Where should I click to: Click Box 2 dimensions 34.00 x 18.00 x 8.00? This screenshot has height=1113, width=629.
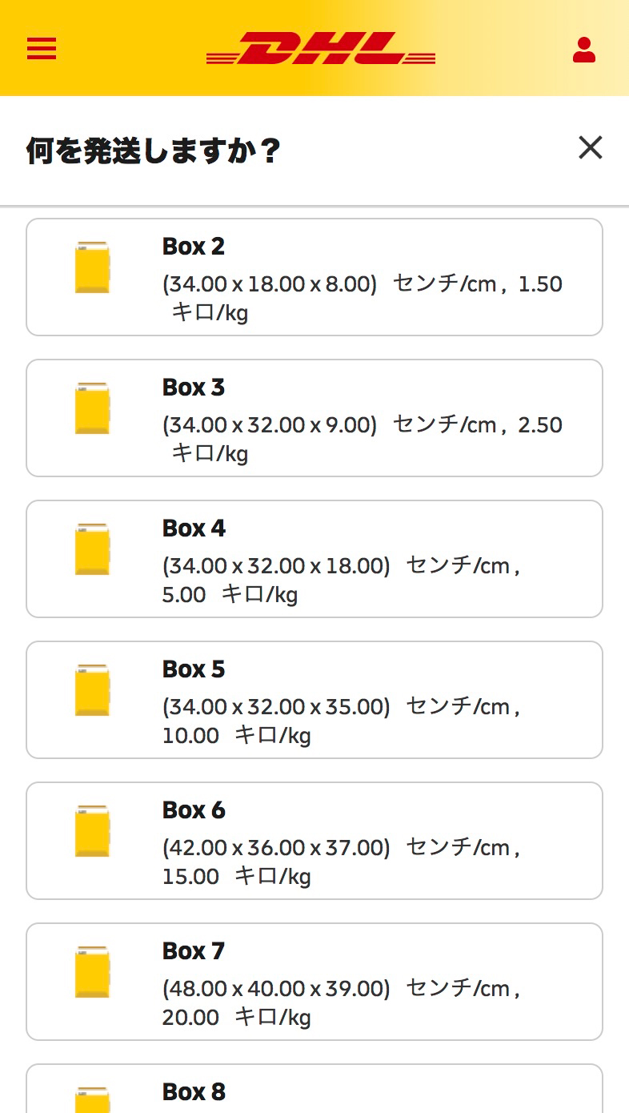tap(270, 284)
